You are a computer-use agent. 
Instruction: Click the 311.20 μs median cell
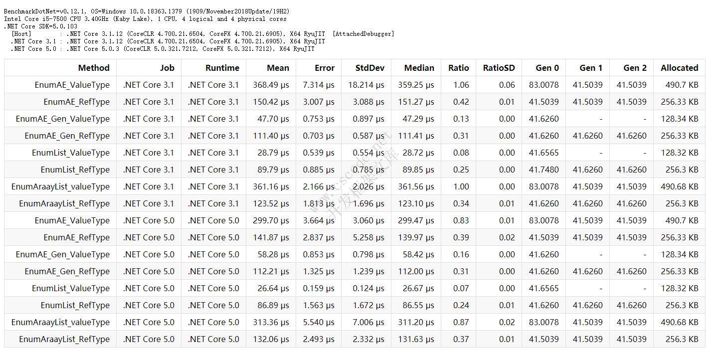coord(416,322)
